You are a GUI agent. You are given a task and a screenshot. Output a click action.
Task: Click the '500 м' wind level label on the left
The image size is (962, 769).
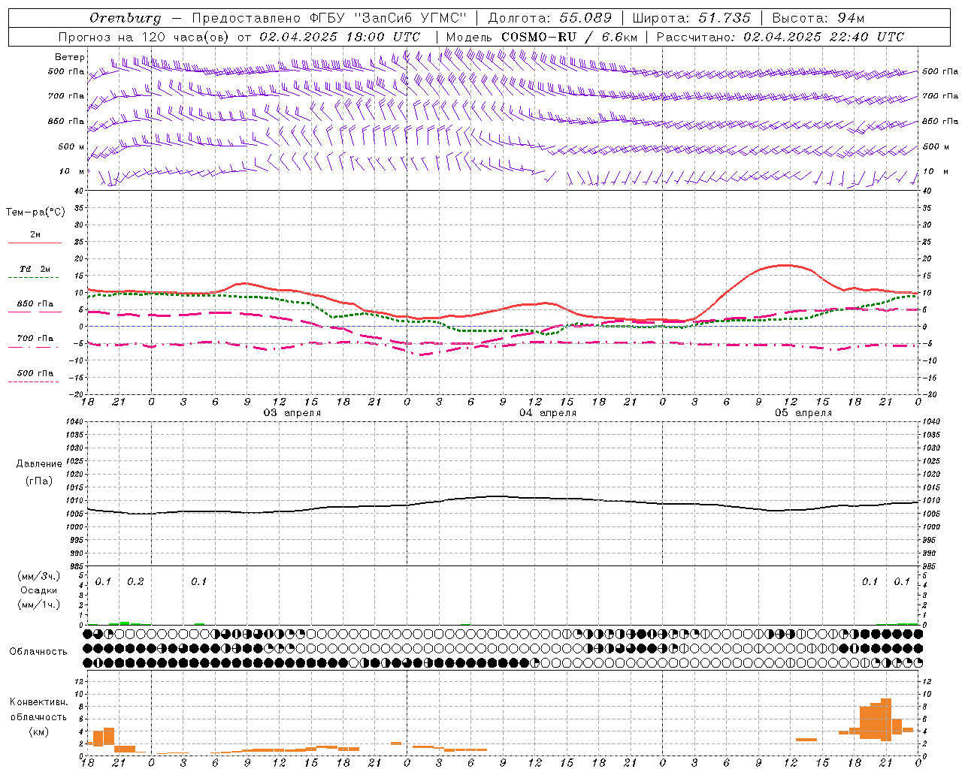pos(71,146)
